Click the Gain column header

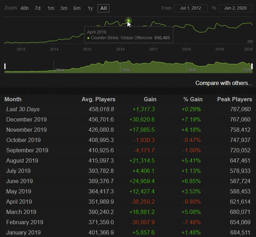[x=150, y=99]
